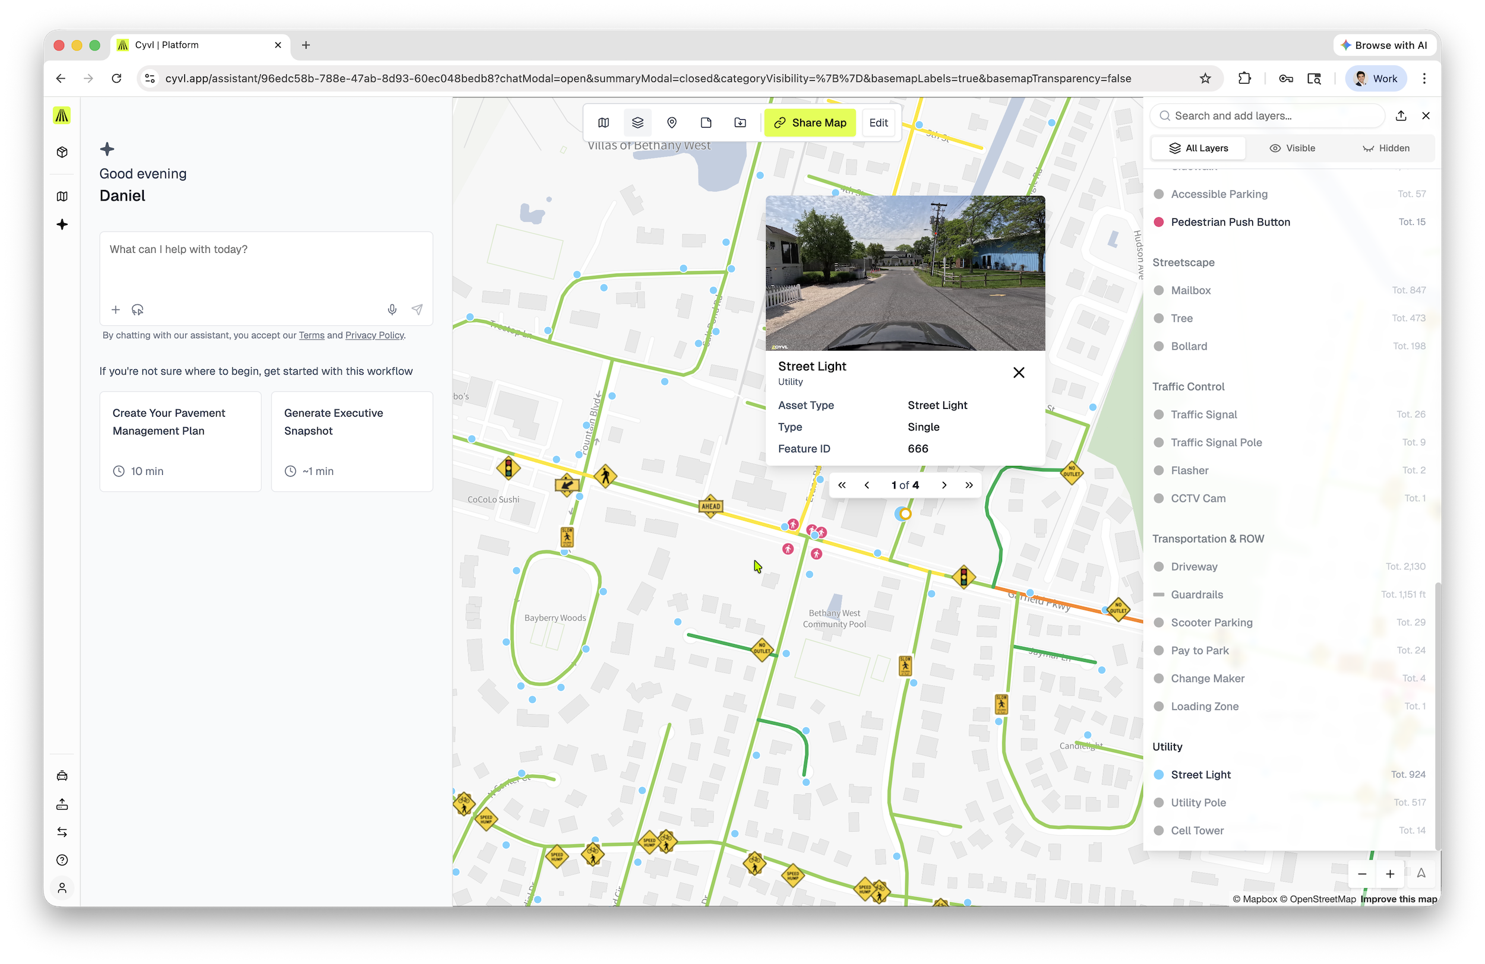This screenshot has width=1485, height=964.
Task: Toggle the Pedestrian Push Button layer
Action: point(1230,222)
